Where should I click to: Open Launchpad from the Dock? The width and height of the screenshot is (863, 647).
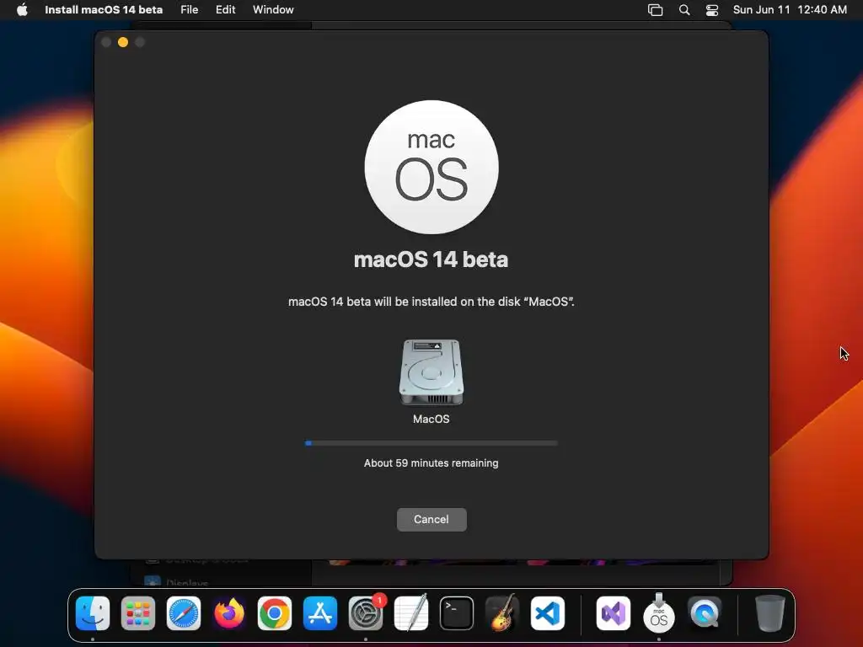point(138,613)
